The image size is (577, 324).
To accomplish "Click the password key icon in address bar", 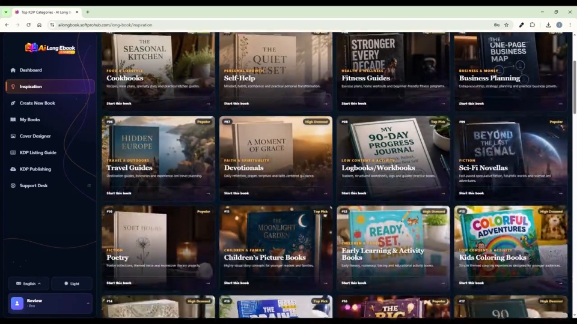I will pyautogui.click(x=497, y=25).
